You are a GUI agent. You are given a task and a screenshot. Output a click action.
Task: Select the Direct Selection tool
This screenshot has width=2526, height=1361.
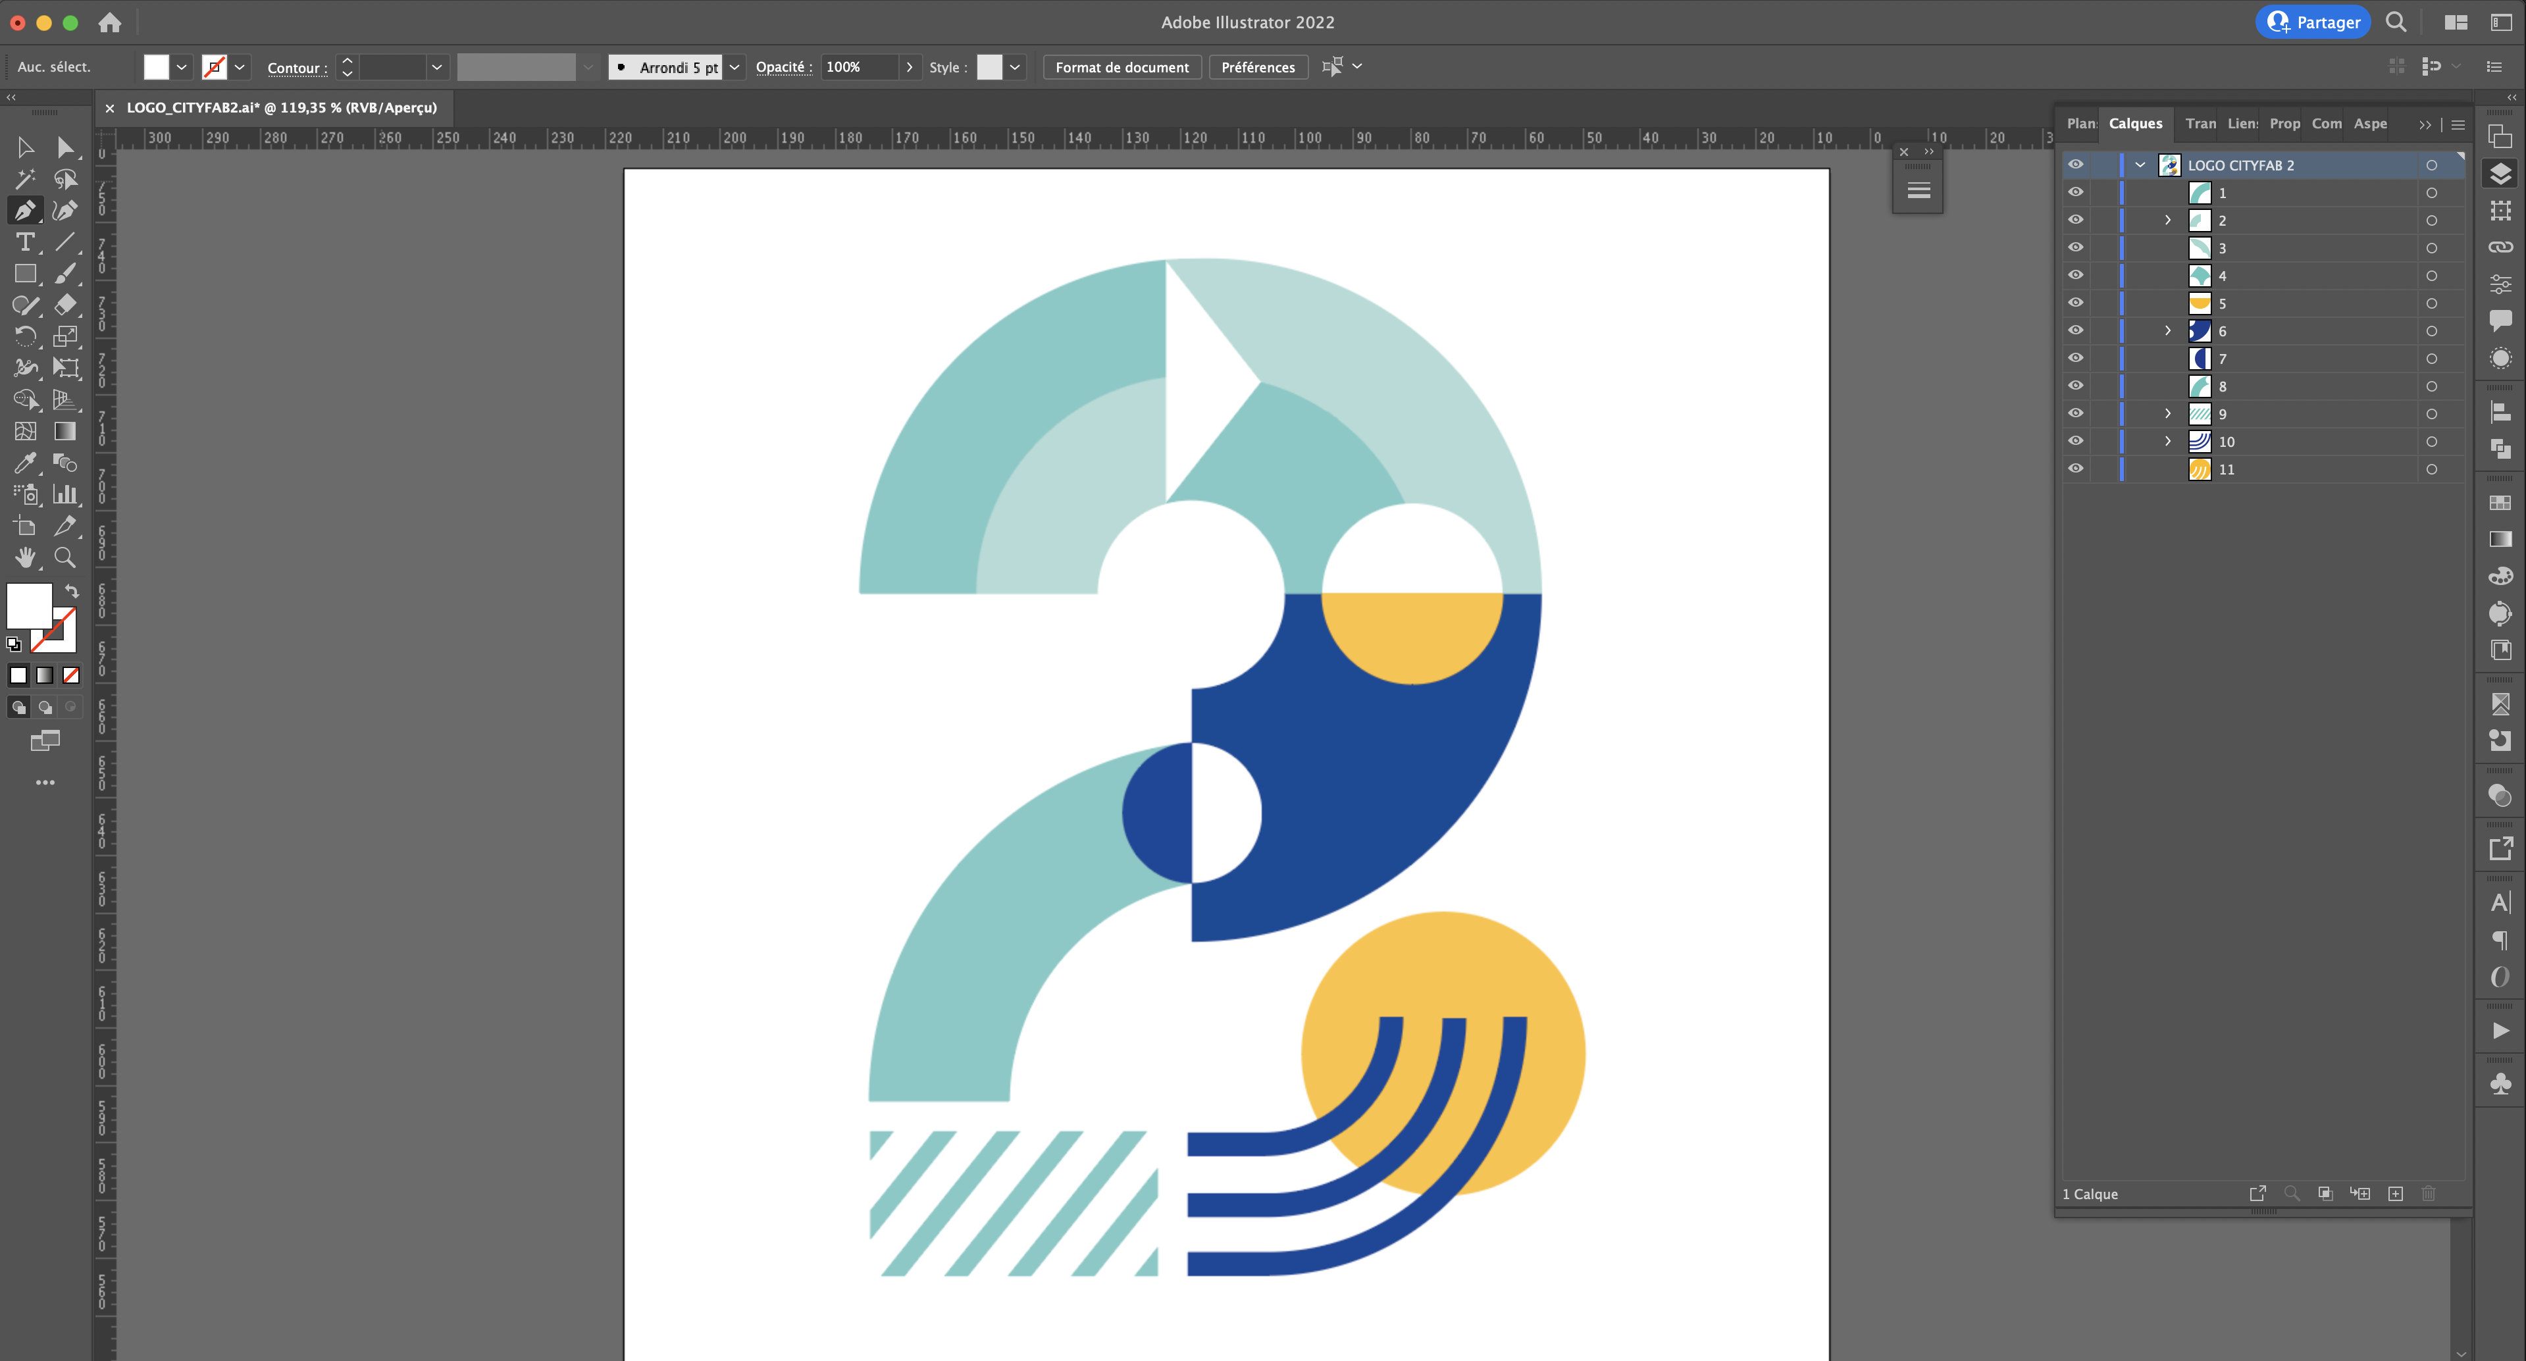(64, 148)
